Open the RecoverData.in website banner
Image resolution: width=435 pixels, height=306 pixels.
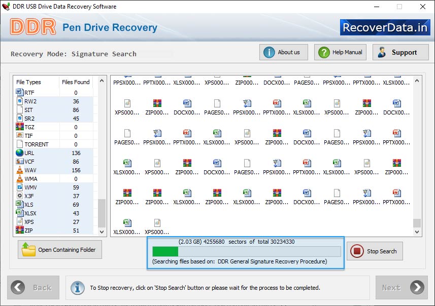coord(385,27)
